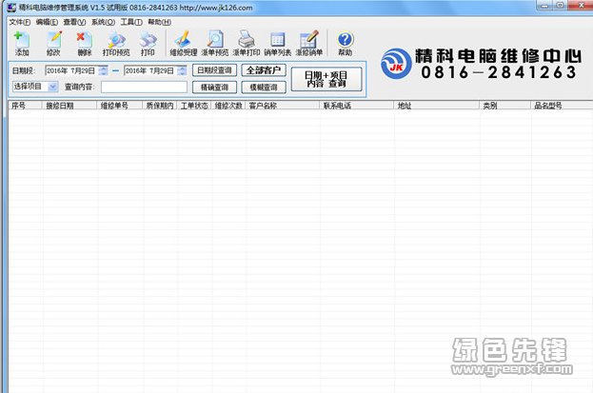This screenshot has height=393, width=593.
Task: Click the 联系电话 column header
Action: [356, 106]
